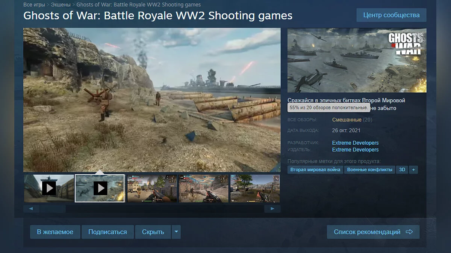Click the right arrow of thumbnail strip
451x253 pixels.
[x=272, y=209]
